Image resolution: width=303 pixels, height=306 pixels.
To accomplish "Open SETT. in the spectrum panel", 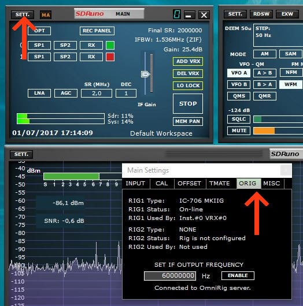I will click(x=21, y=154).
